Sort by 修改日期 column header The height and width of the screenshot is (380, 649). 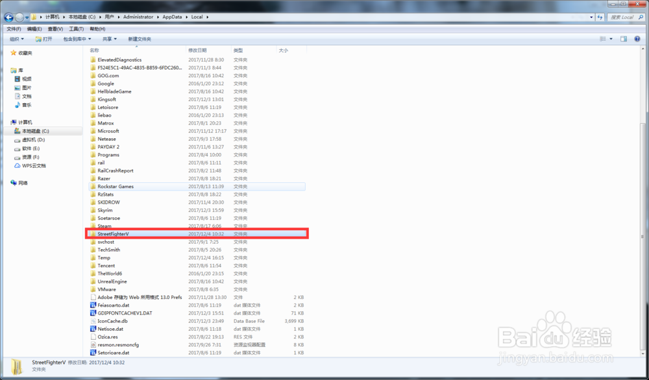point(197,50)
